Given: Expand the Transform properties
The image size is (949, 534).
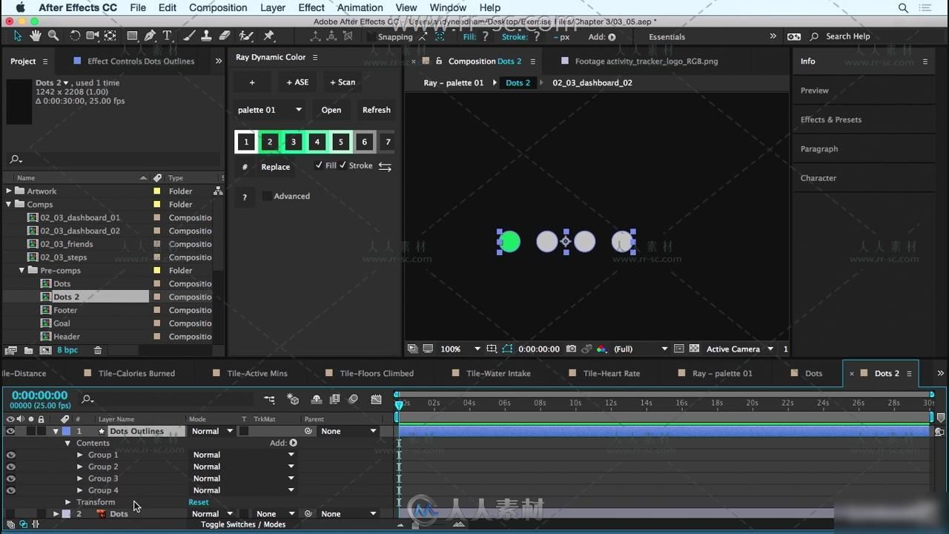Looking at the screenshot, I should point(68,502).
